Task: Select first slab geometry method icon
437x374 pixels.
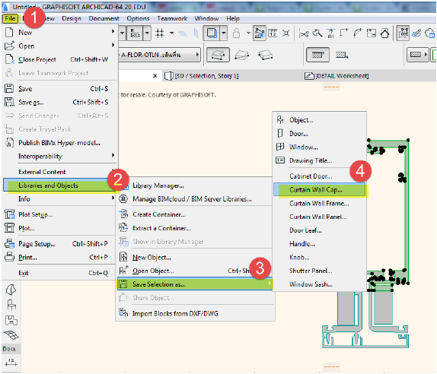Action: click(218, 55)
